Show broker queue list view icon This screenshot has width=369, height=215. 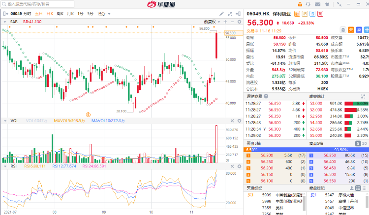(358, 188)
